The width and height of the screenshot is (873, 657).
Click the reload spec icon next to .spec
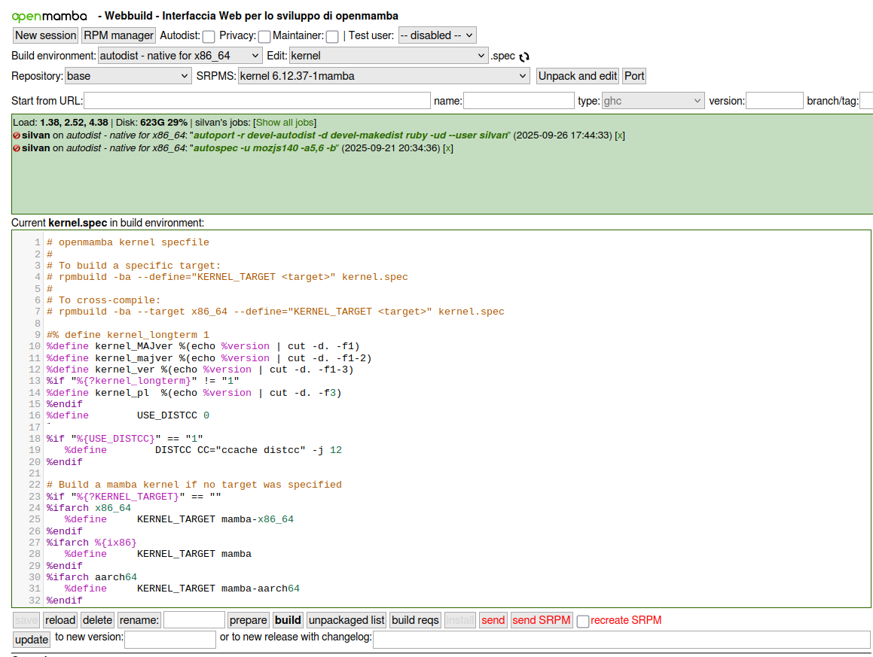pyautogui.click(x=524, y=56)
